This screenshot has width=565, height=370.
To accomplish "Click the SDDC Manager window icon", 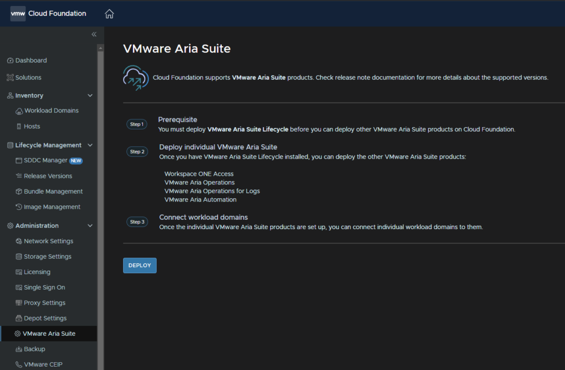I will coord(19,160).
